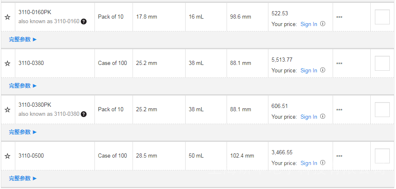The height and width of the screenshot is (189, 396).
Task: Click Sign In for the 606.51 price
Action: tap(309, 117)
